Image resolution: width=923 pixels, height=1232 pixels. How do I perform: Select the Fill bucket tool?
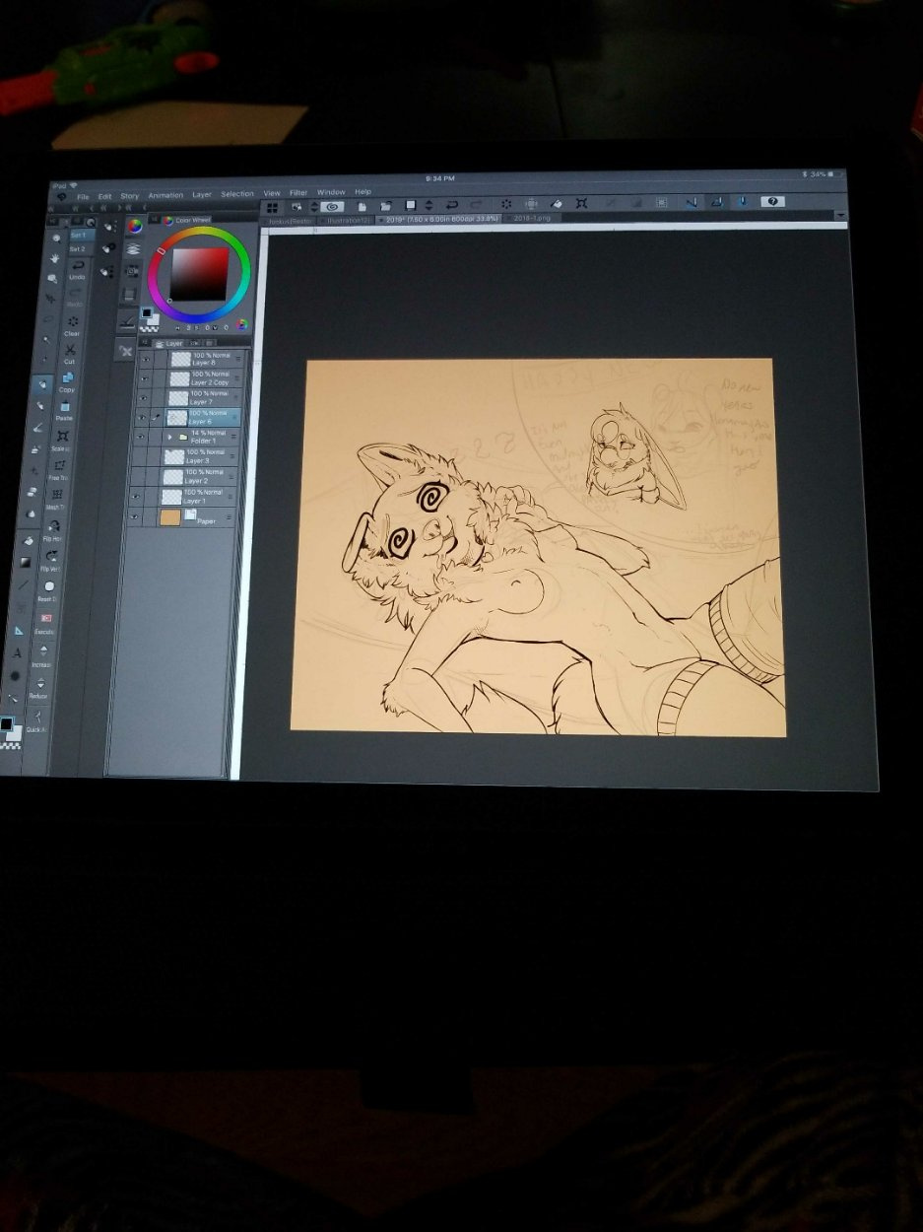pos(29,539)
